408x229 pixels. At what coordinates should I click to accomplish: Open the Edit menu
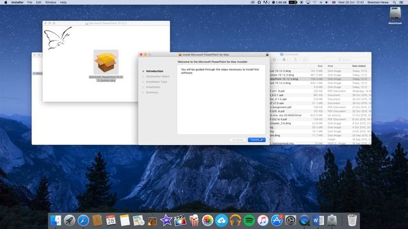tap(38, 3)
